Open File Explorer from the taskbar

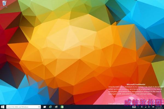click(x=56, y=107)
